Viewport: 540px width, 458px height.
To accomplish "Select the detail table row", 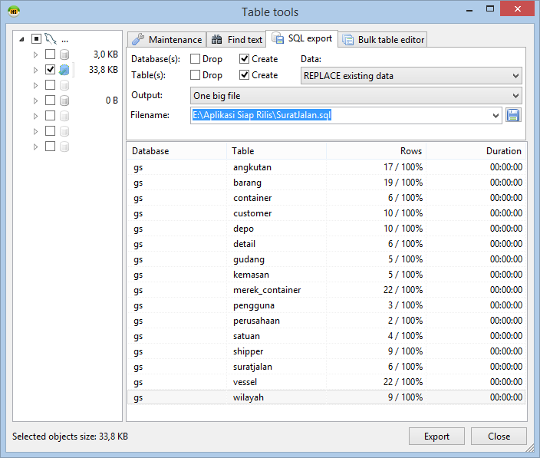I will tap(327, 244).
